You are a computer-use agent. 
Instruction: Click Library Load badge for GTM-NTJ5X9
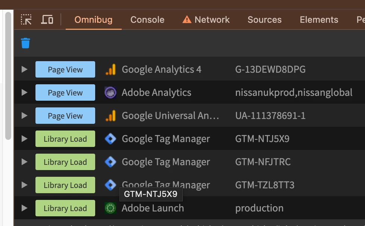tap(65, 139)
